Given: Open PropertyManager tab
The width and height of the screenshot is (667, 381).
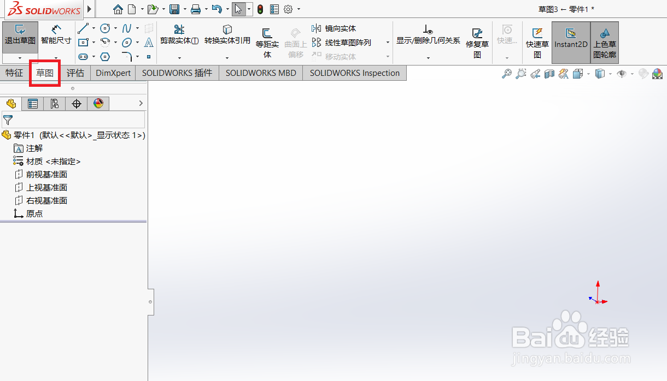Looking at the screenshot, I should (33, 104).
